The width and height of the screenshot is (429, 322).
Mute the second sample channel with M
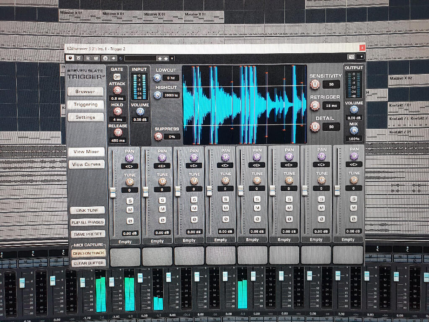click(x=163, y=209)
